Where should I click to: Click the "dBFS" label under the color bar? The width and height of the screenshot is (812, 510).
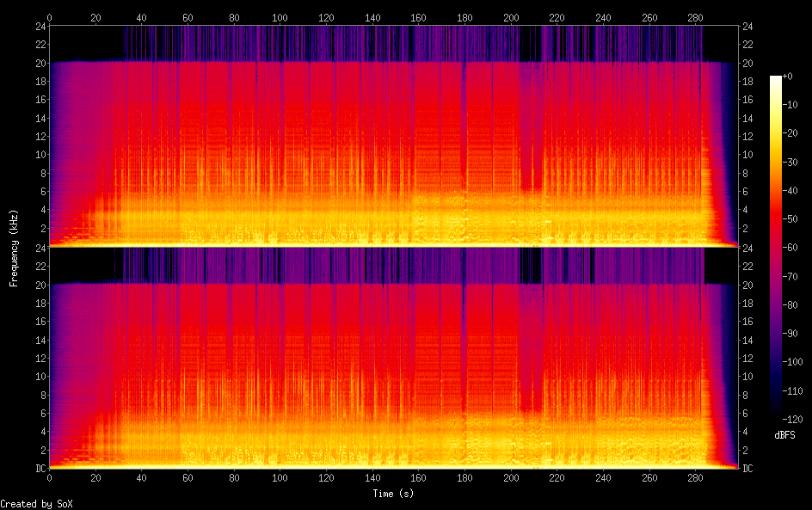tap(784, 436)
